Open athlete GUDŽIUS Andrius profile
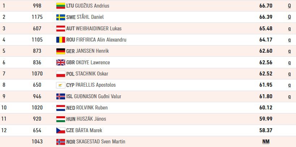The image size is (296, 147). click(x=92, y=6)
